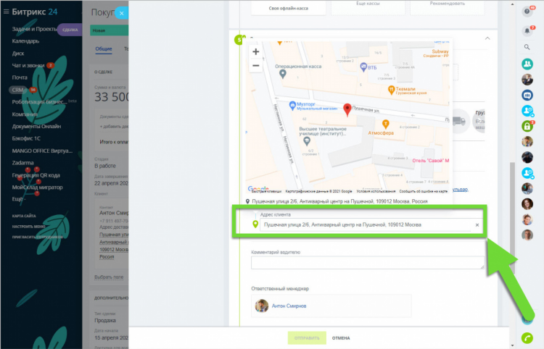Open МойСклад мигратор in left menu
This screenshot has width=544, height=349.
pyautogui.click(x=38, y=188)
